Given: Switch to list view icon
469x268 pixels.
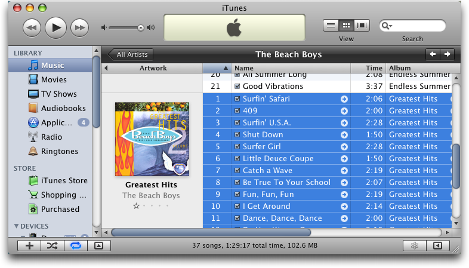Looking at the screenshot, I should [x=331, y=26].
